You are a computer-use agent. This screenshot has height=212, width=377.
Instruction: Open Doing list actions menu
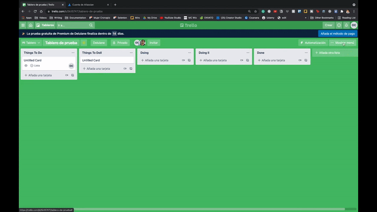click(x=190, y=53)
